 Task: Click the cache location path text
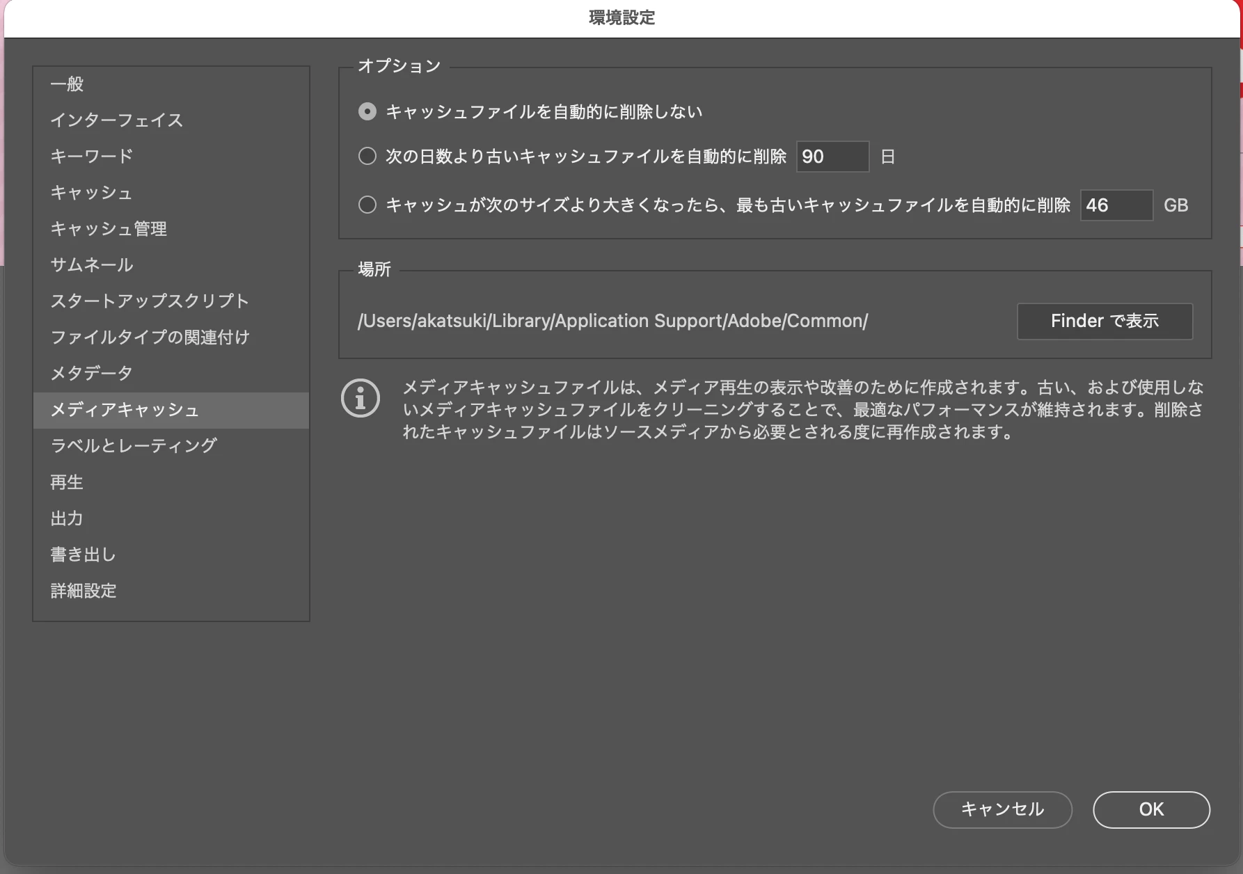tap(612, 321)
